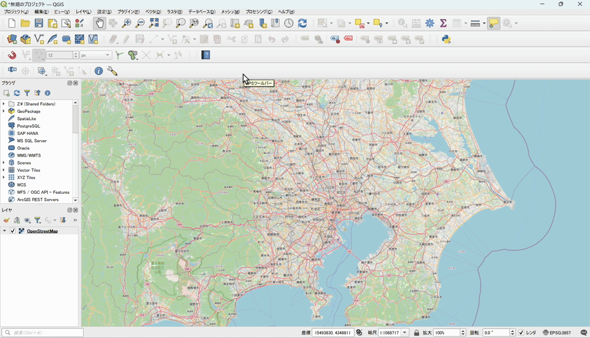Image resolution: width=590 pixels, height=338 pixels.
Task: Click the blue information icon in GPS toolbar
Action: tap(99, 71)
